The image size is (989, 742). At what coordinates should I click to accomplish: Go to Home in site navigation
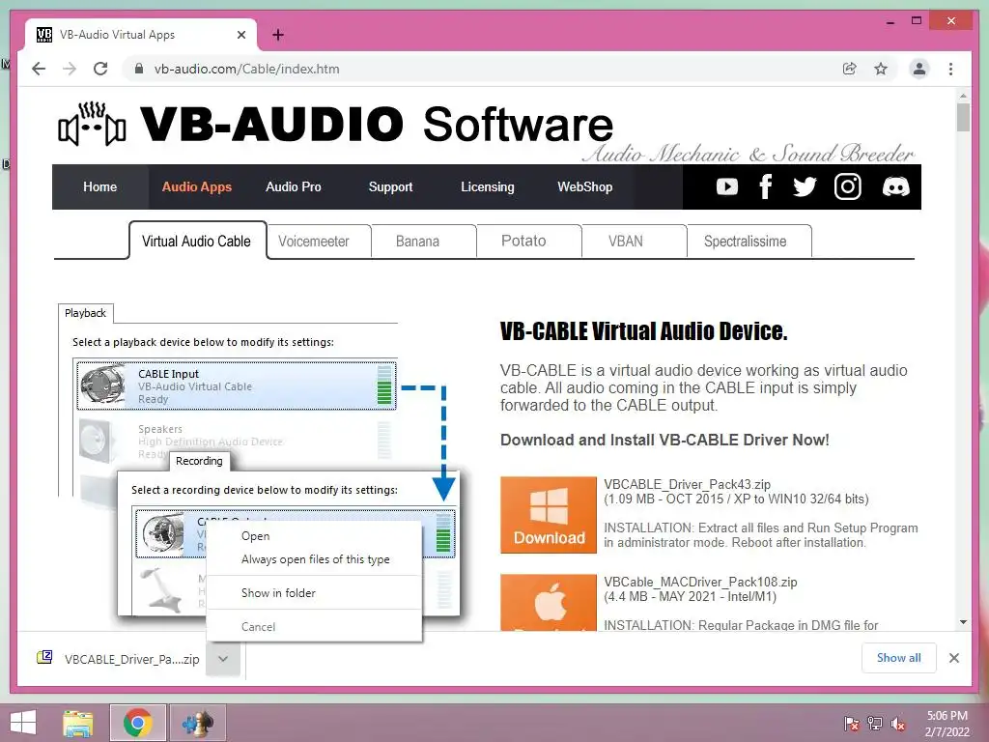click(99, 186)
